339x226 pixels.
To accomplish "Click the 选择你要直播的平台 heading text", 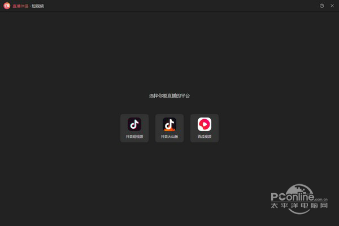I will (169, 96).
